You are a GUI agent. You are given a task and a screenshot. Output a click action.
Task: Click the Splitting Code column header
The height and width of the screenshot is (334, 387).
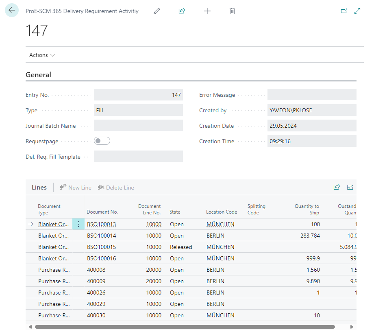coord(257,209)
